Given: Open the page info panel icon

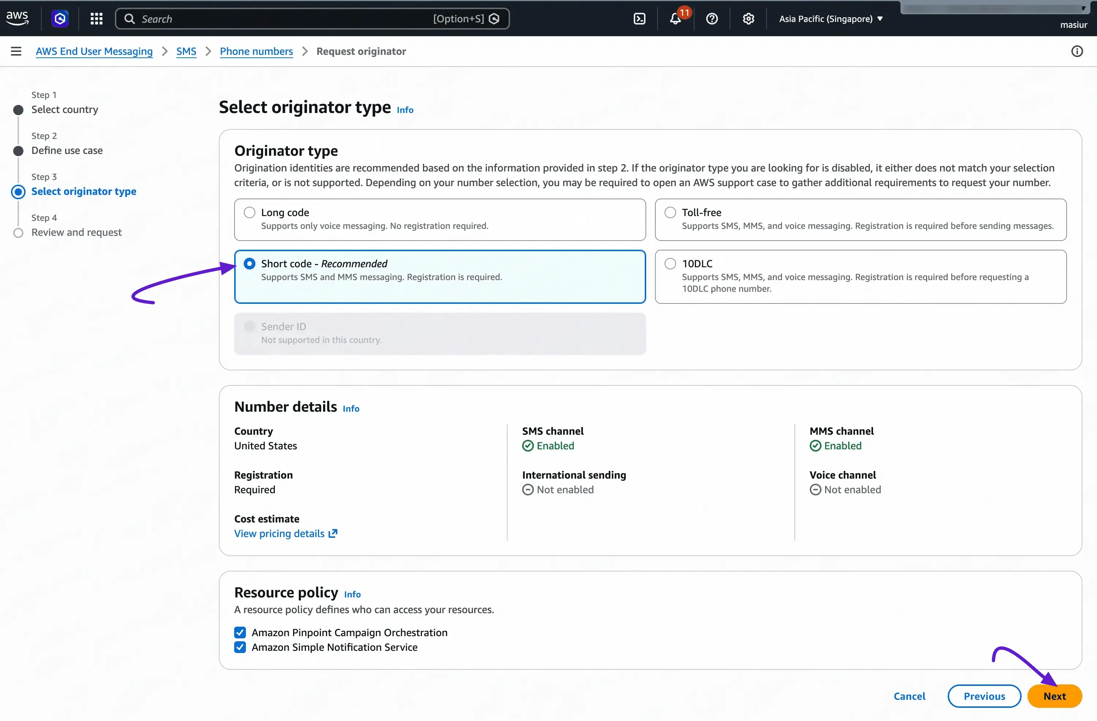Looking at the screenshot, I should [1077, 51].
